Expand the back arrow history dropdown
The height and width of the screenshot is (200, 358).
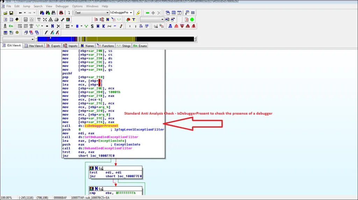25,13
